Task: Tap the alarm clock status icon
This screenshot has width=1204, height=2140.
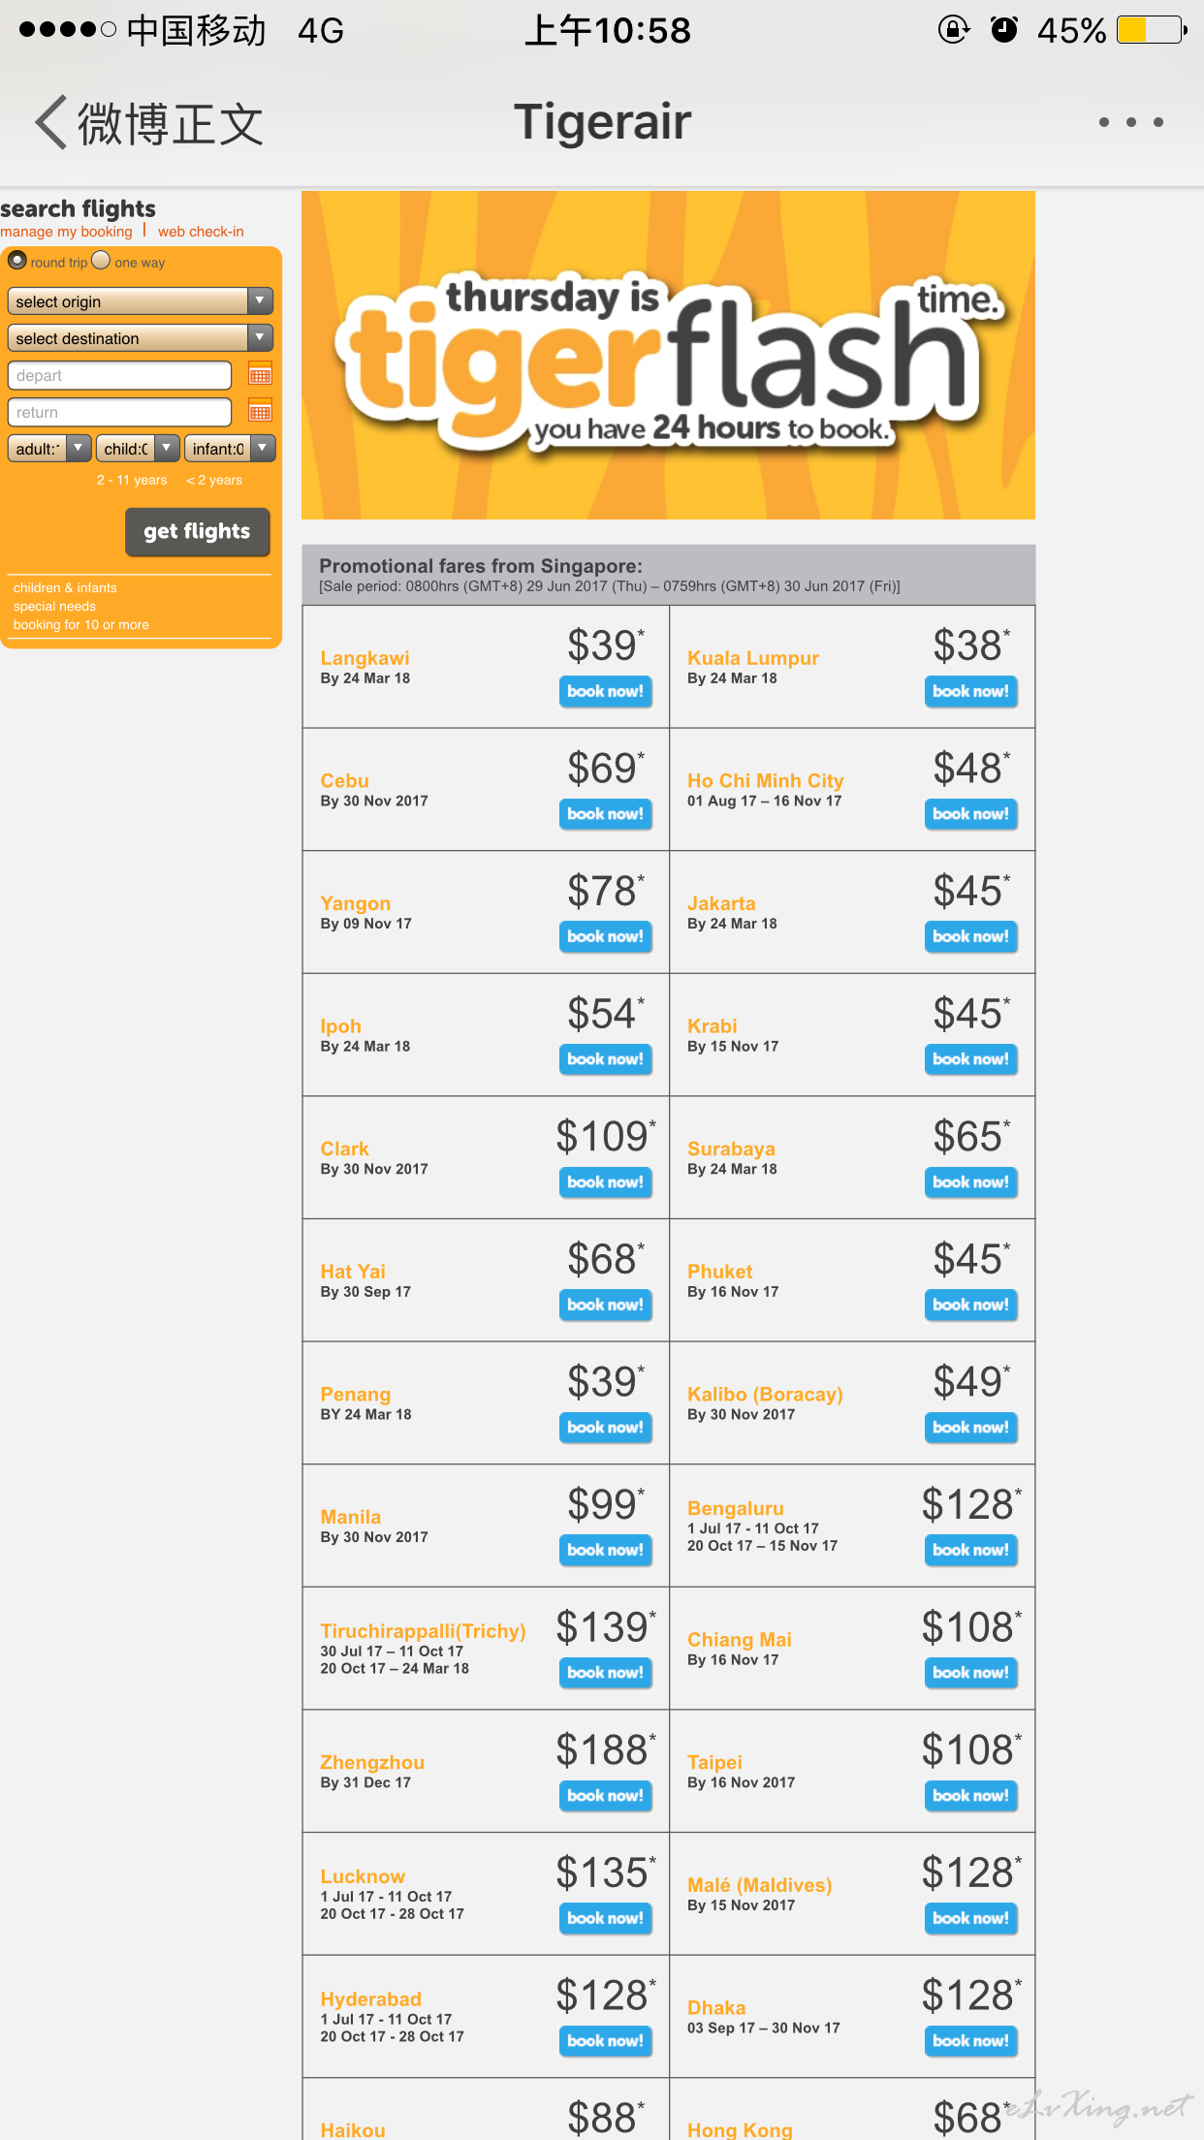Action: 1004,30
